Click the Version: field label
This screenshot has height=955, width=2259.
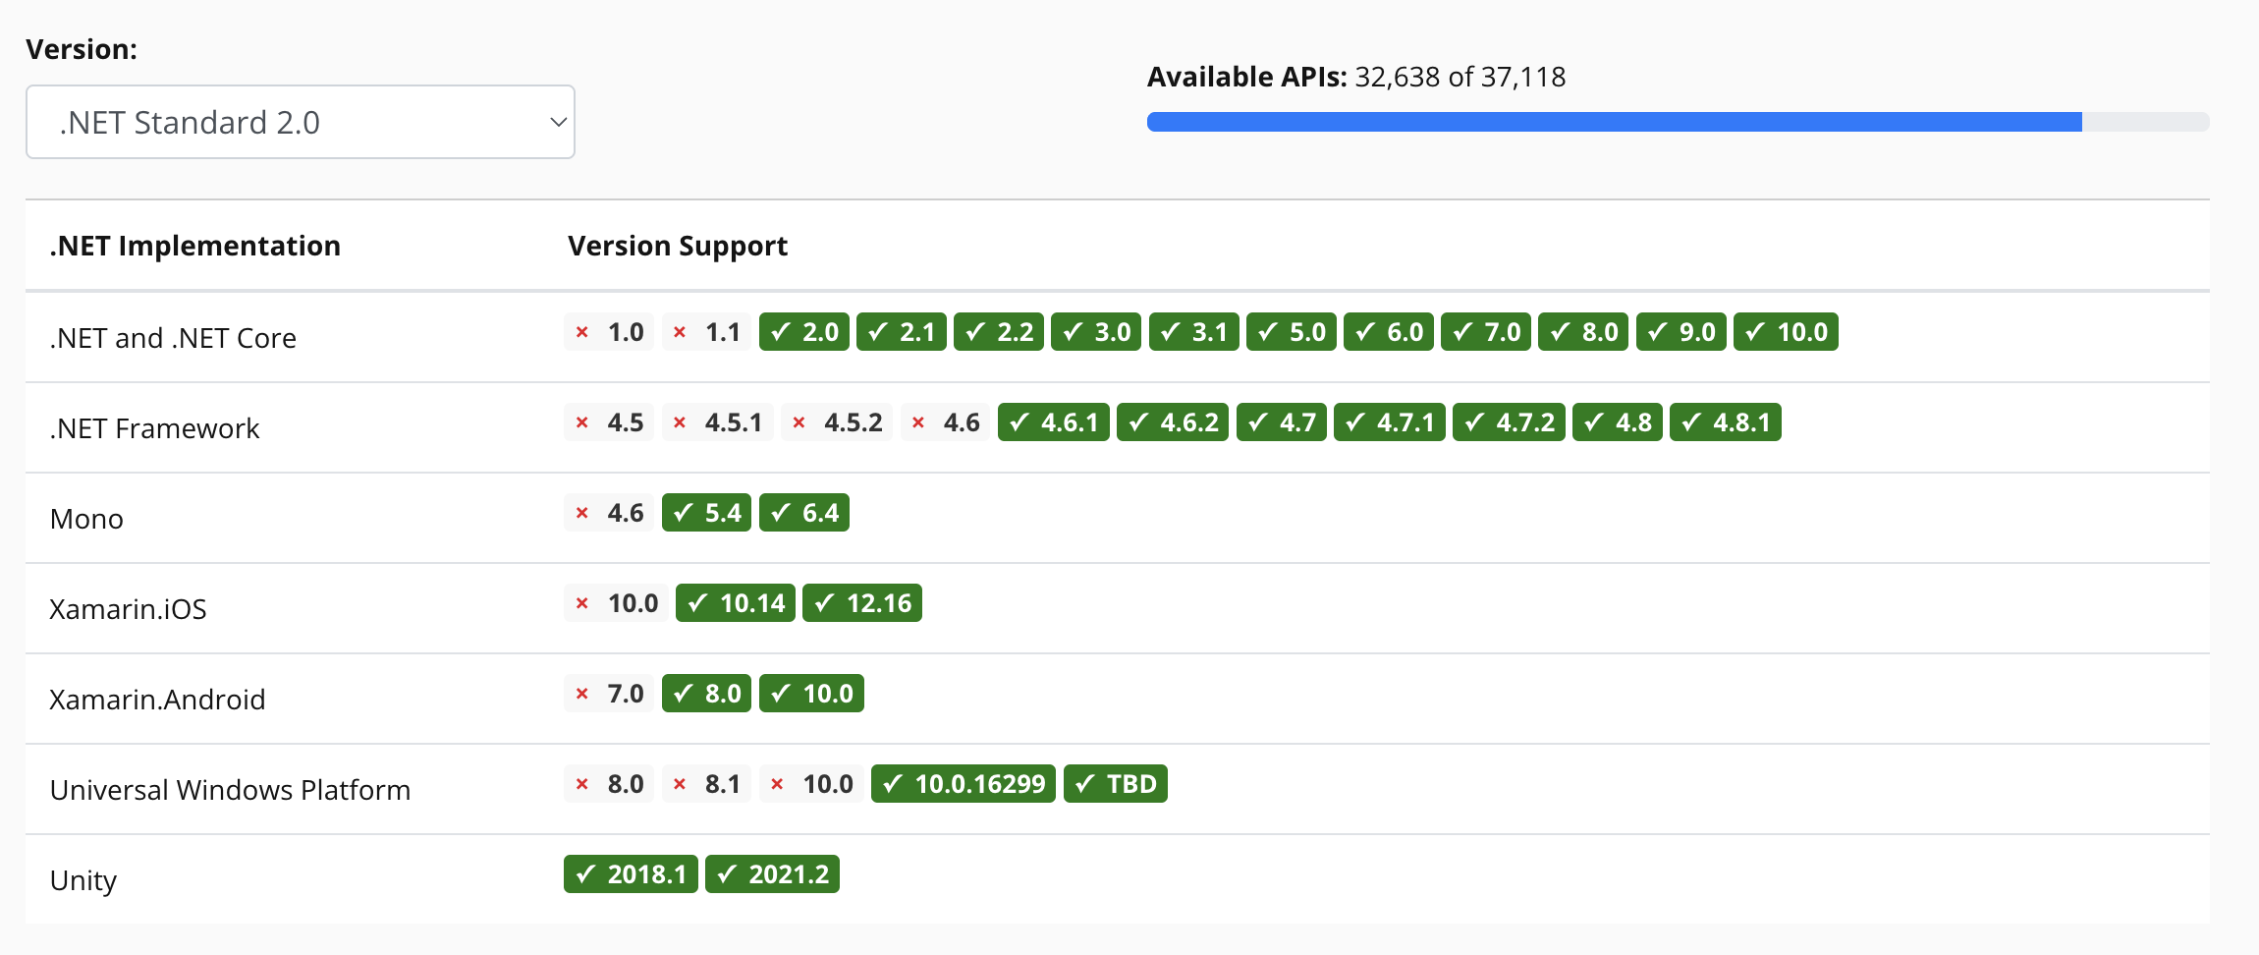point(82,49)
